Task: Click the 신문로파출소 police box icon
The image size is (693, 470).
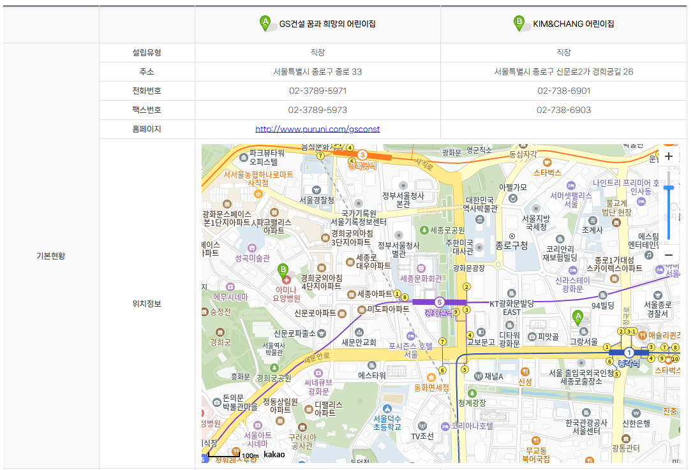Action: (322, 334)
